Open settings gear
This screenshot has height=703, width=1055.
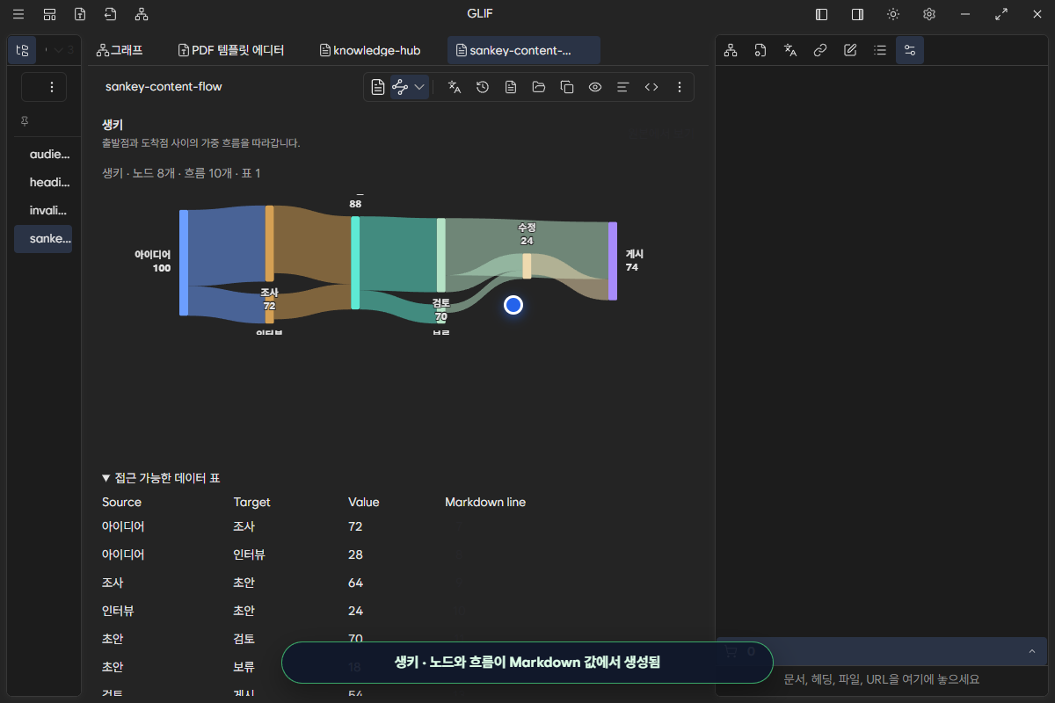coord(929,14)
